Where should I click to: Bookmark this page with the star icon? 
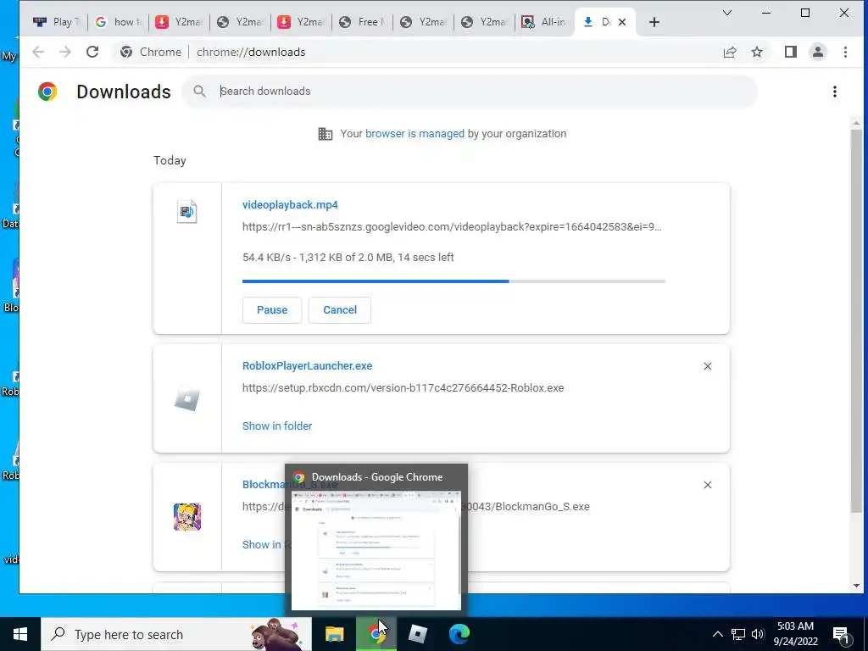point(757,52)
